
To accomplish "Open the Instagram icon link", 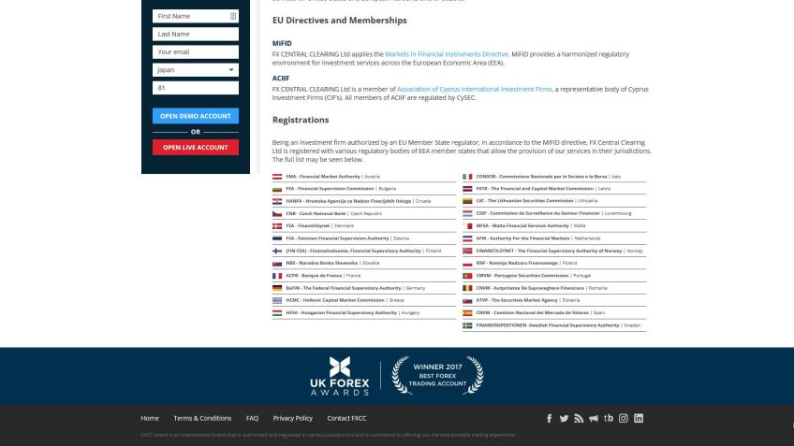I will pos(623,418).
